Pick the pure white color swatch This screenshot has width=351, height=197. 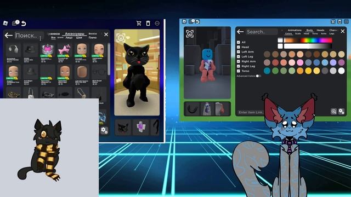click(x=341, y=71)
